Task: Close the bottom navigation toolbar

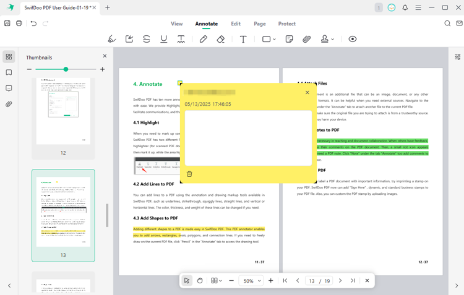Action: pyautogui.click(x=367, y=281)
